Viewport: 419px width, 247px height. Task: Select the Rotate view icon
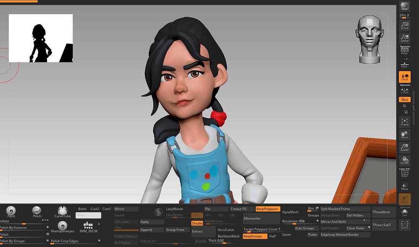(405, 160)
